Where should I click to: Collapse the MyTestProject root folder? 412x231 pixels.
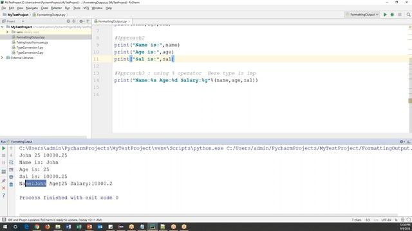point(3,27)
